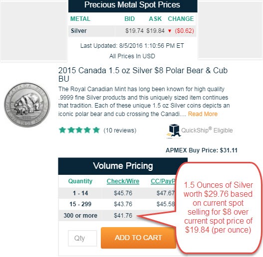Viewport: 263px width, 257px height.
Task: Click the polar bear coin thumbnail image
Action: 27,105
